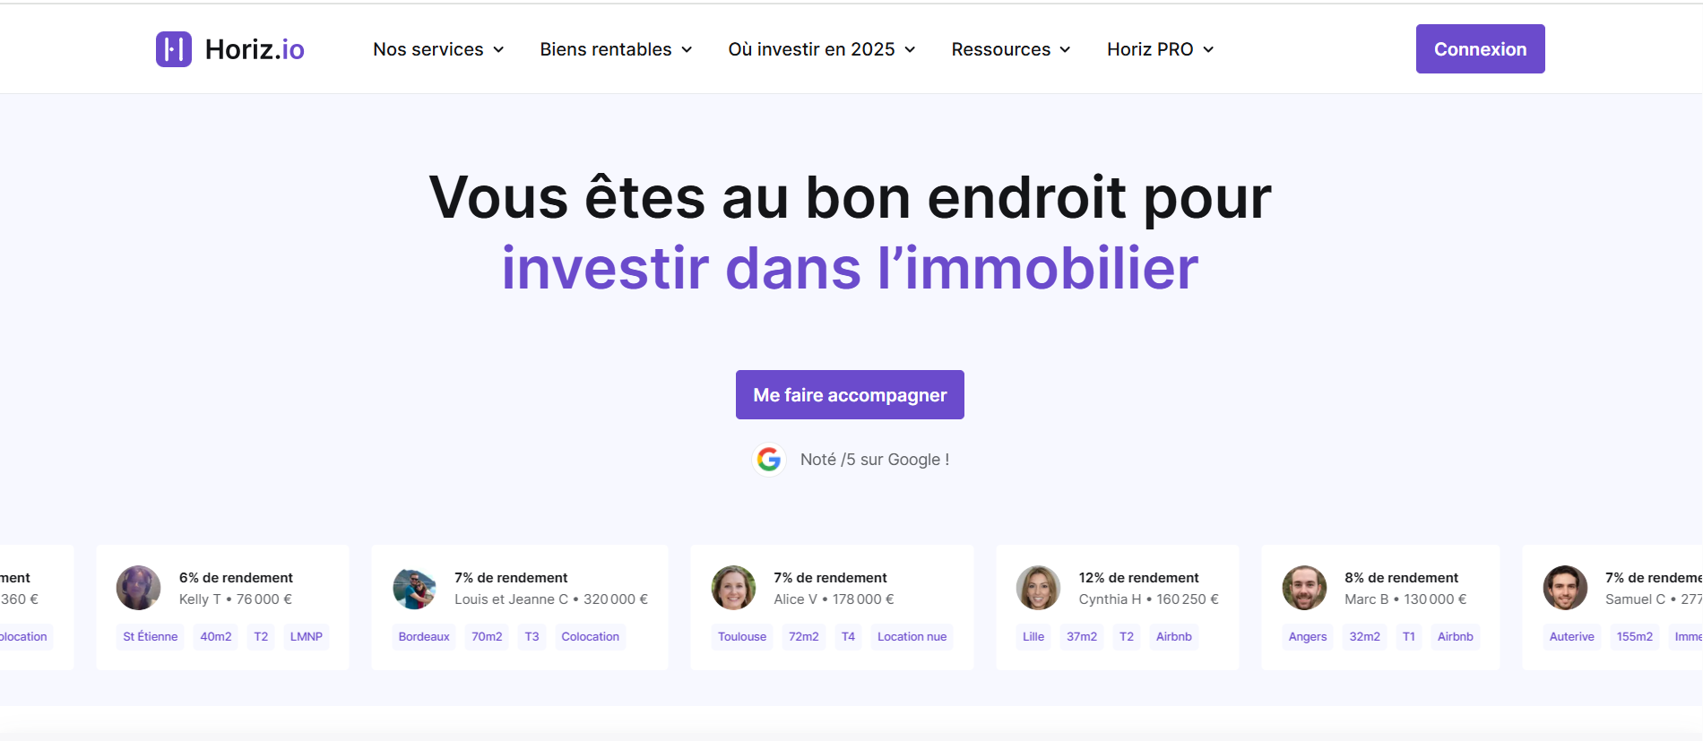Open the Ressources menu
Image resolution: width=1703 pixels, height=741 pixels.
click(1011, 49)
